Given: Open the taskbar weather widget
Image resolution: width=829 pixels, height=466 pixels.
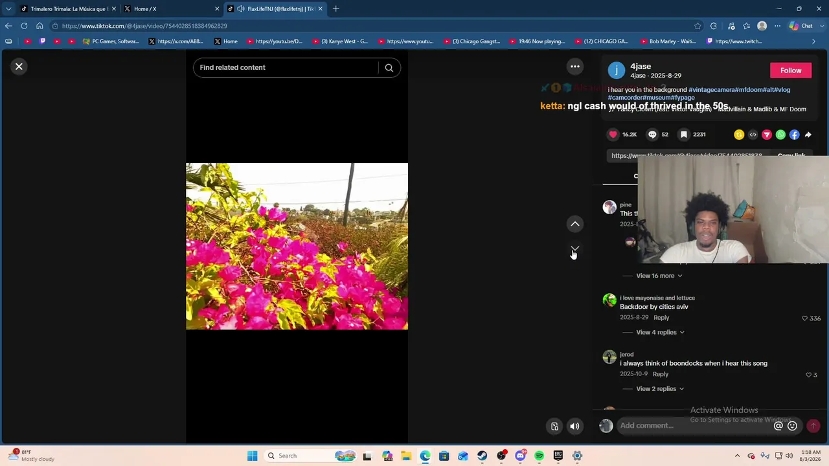Looking at the screenshot, I should (32, 456).
